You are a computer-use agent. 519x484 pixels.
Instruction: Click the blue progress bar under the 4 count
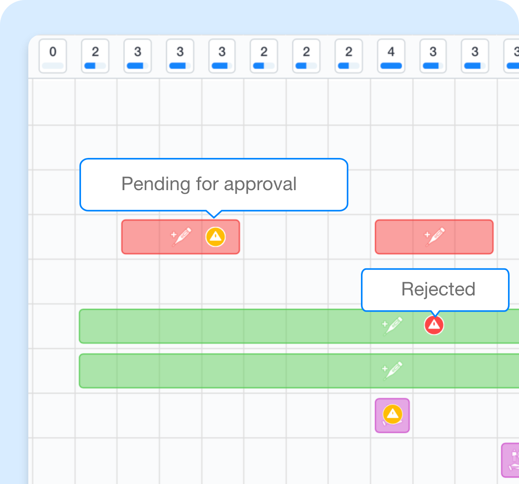point(390,66)
